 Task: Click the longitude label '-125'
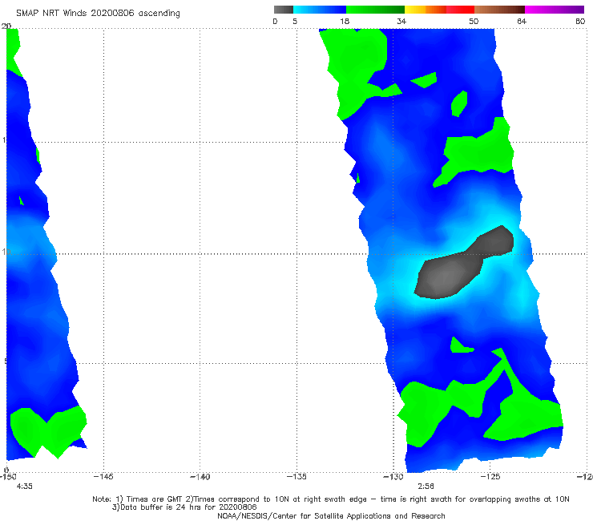point(490,477)
